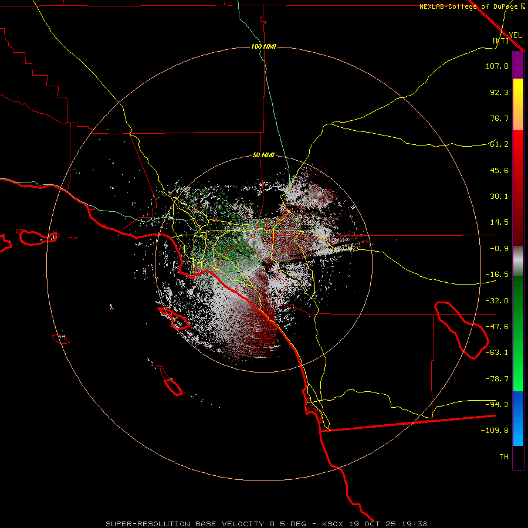Click the yellow-orange segment of color bar
528x528 pixels.
[518, 104]
